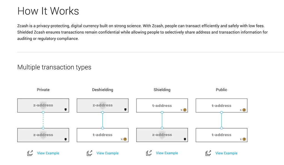
Task: Open the external link icon under Public
Action: tap(208, 153)
